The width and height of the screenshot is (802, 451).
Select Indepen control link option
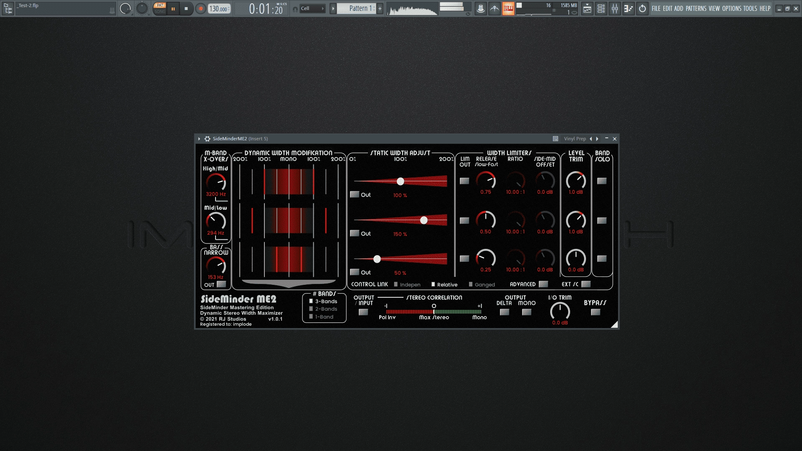(x=407, y=284)
